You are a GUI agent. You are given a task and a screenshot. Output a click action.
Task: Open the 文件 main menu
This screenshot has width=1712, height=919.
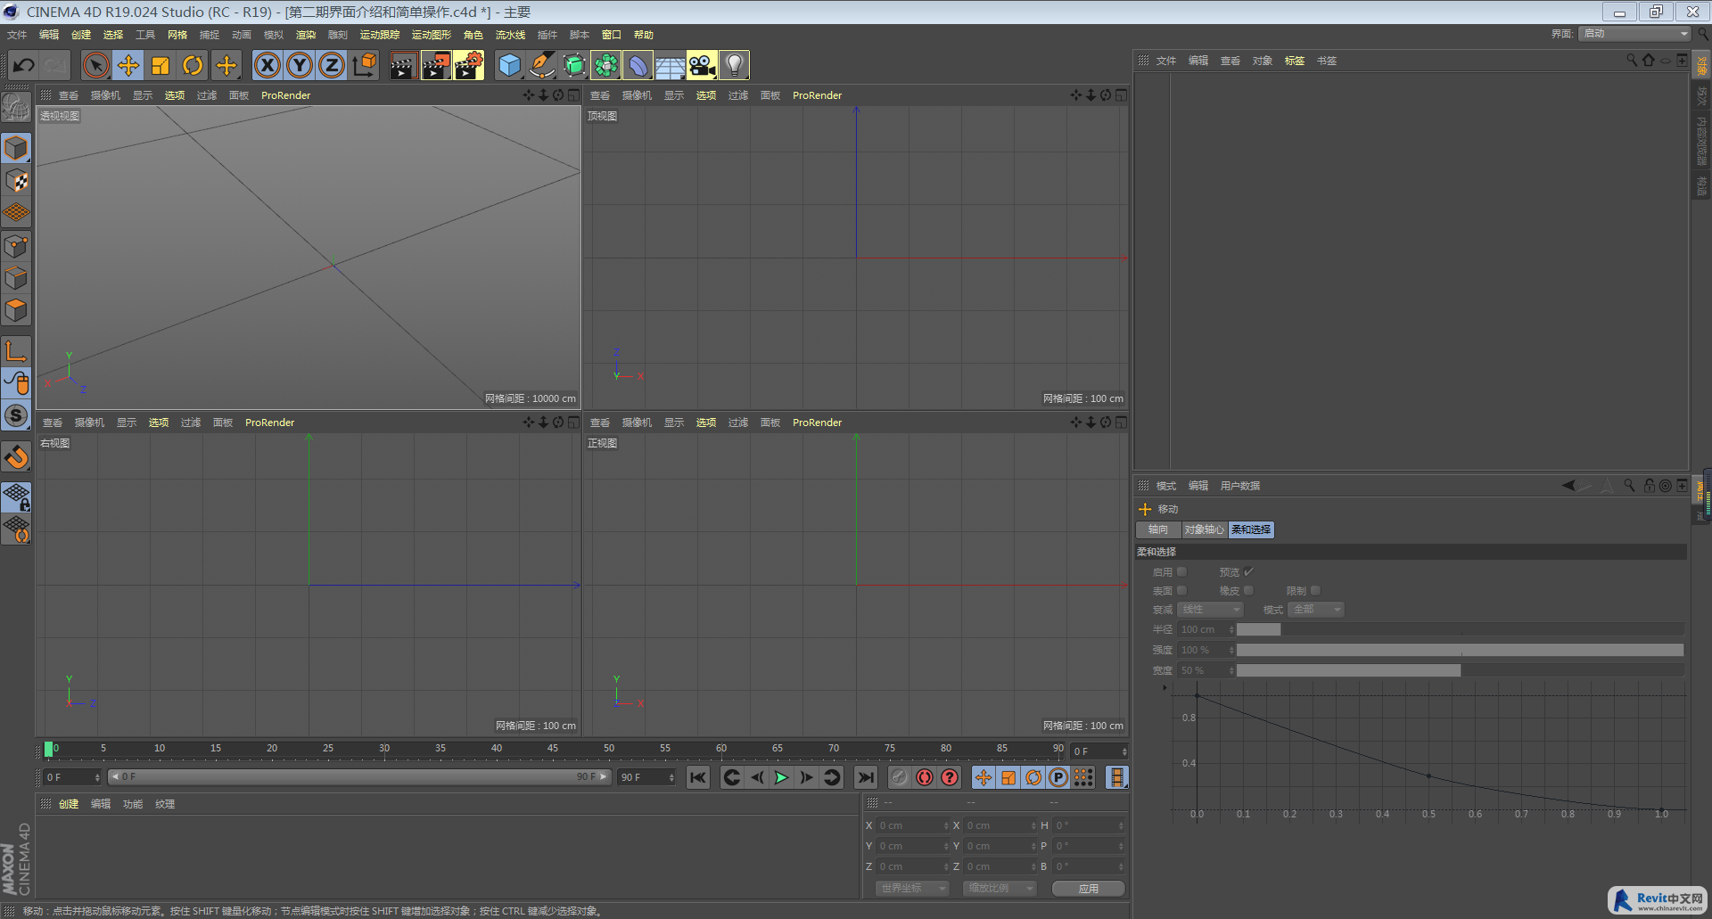tap(17, 35)
